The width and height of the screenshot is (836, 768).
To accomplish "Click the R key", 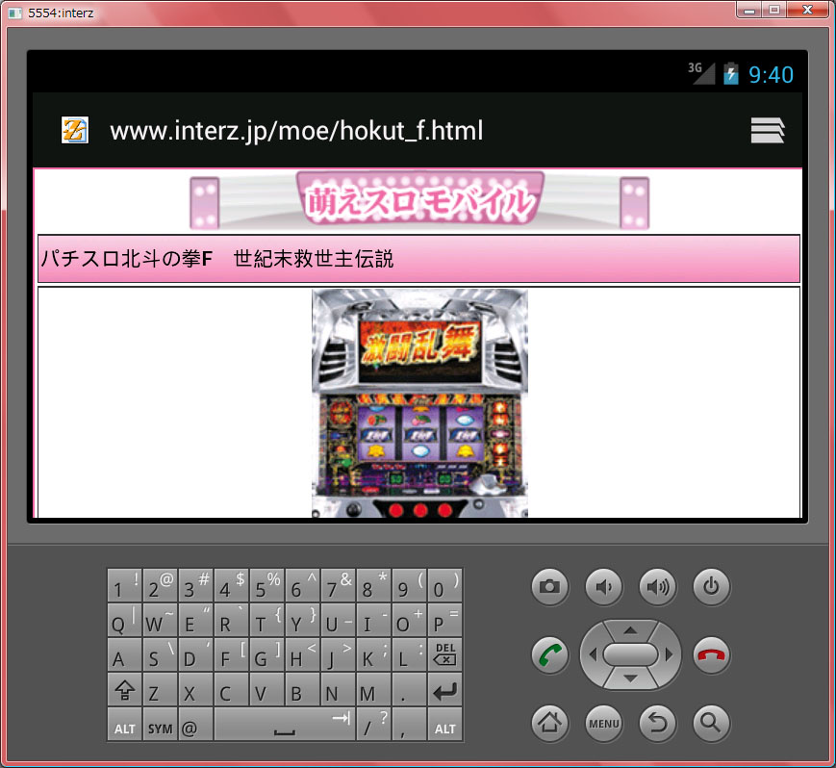I will click(x=232, y=620).
